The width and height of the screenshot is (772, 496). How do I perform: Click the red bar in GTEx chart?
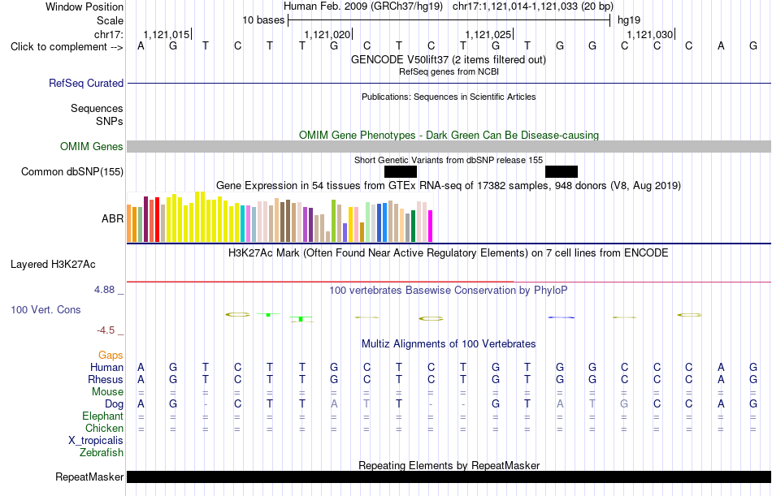[157, 220]
